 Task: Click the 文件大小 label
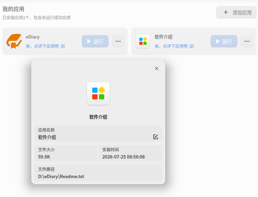pyautogui.click(x=46, y=150)
